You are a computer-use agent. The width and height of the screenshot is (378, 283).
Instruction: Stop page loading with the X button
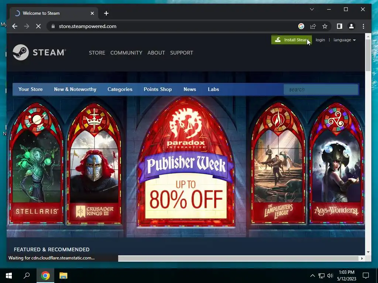[38, 26]
